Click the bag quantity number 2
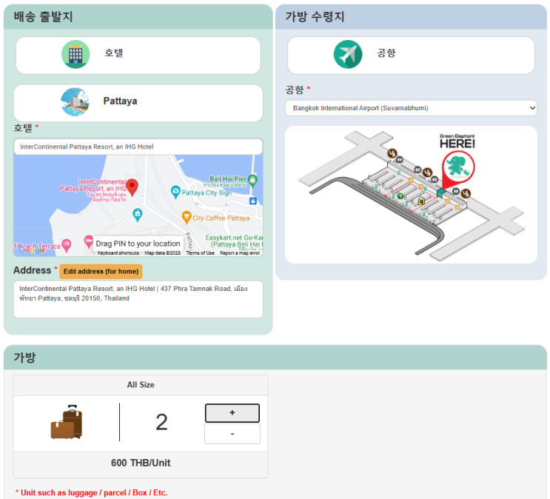The width and height of the screenshot is (550, 499). [161, 422]
